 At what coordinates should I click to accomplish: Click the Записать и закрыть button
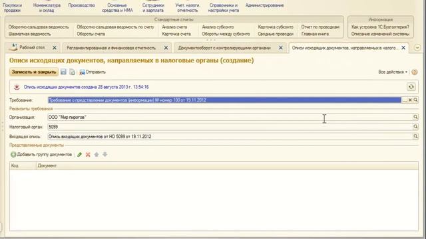pyautogui.click(x=34, y=72)
